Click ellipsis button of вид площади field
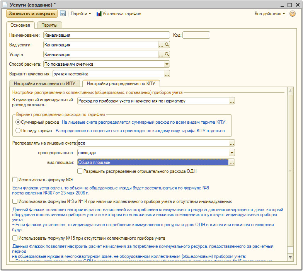This screenshot has height=271, width=303. pos(232,163)
